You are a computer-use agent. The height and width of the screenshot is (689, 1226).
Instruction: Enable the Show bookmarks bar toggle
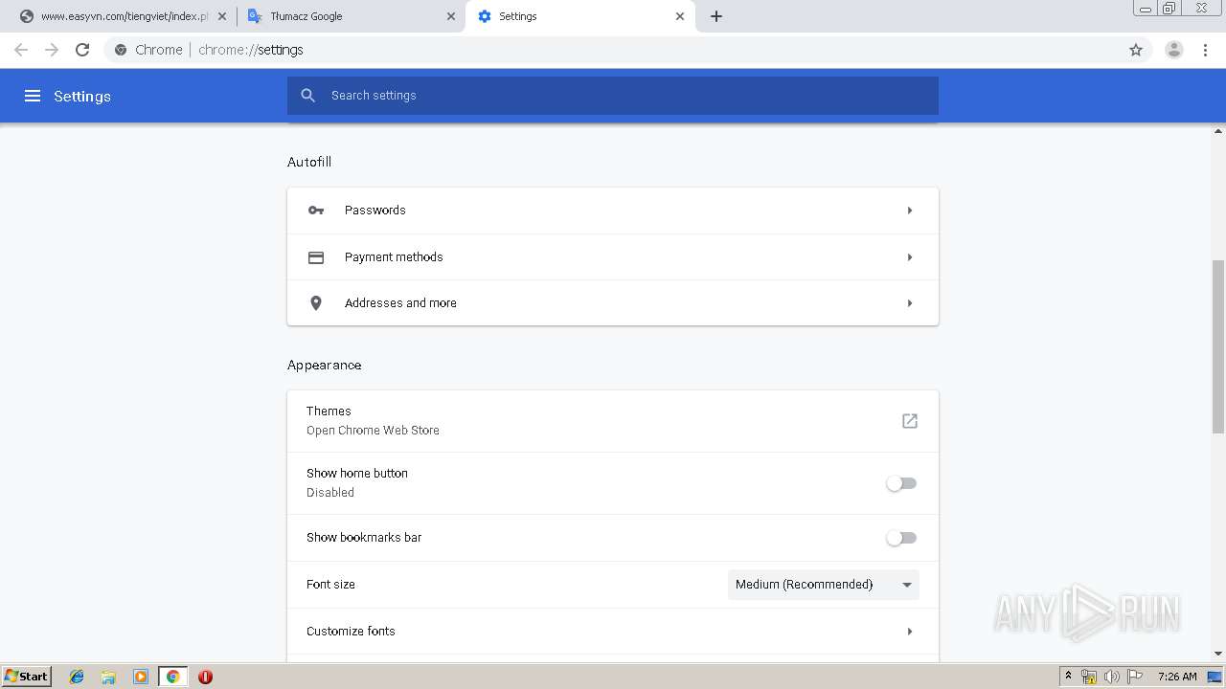click(x=901, y=538)
